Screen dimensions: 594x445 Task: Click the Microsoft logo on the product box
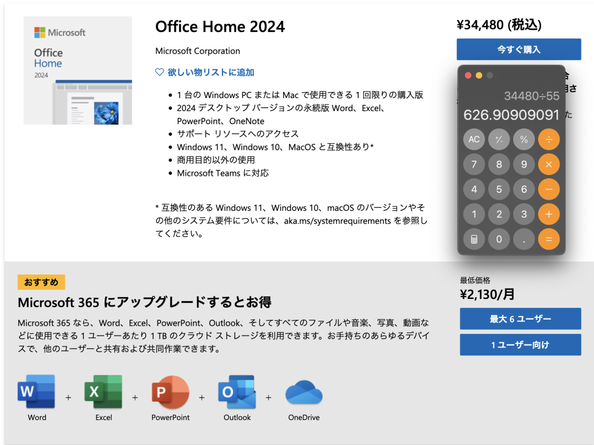click(59, 33)
